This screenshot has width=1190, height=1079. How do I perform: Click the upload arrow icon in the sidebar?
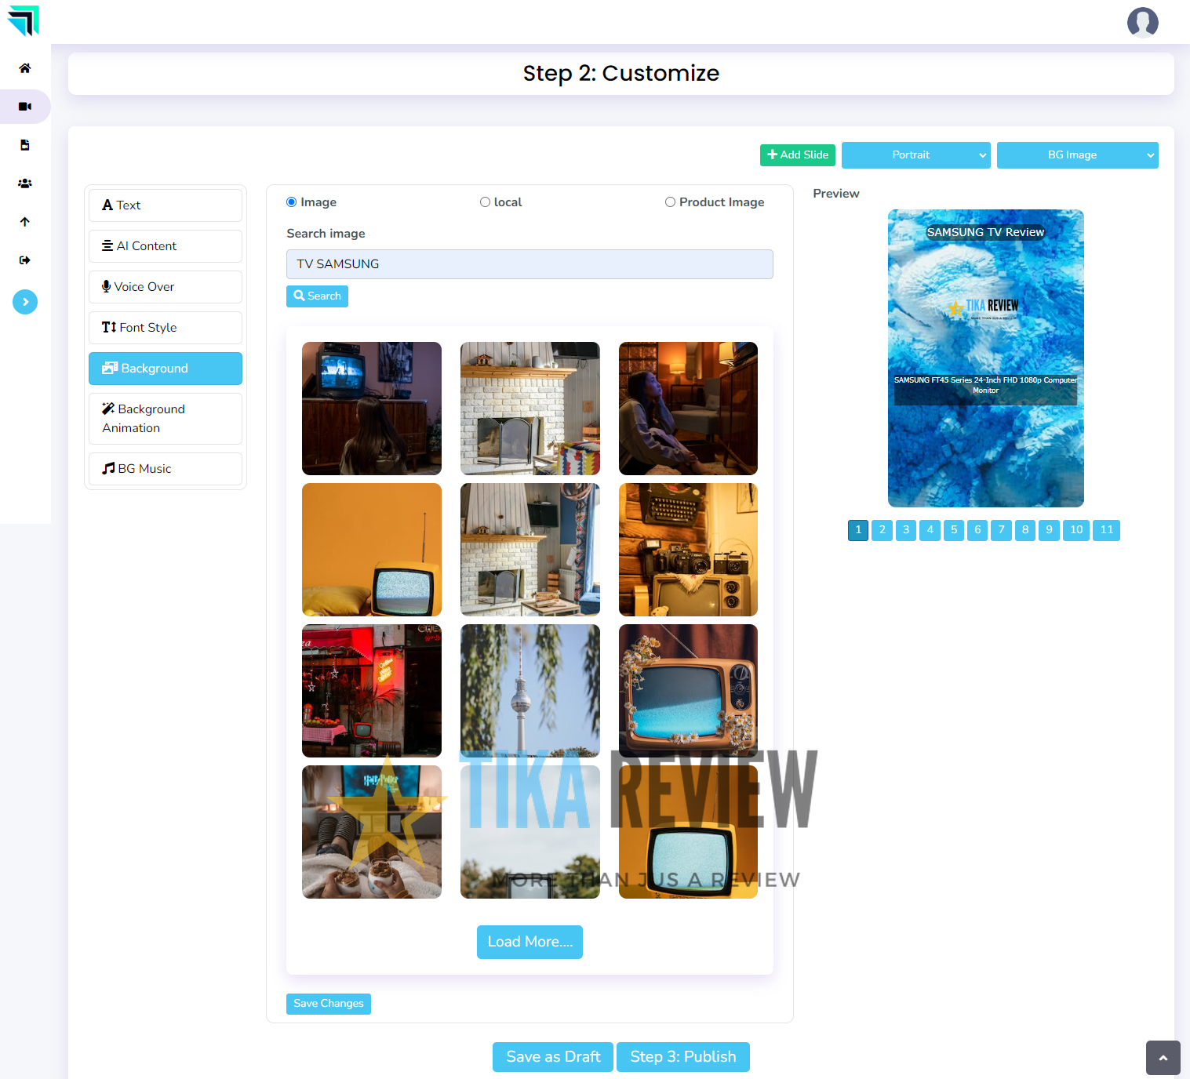coord(25,221)
